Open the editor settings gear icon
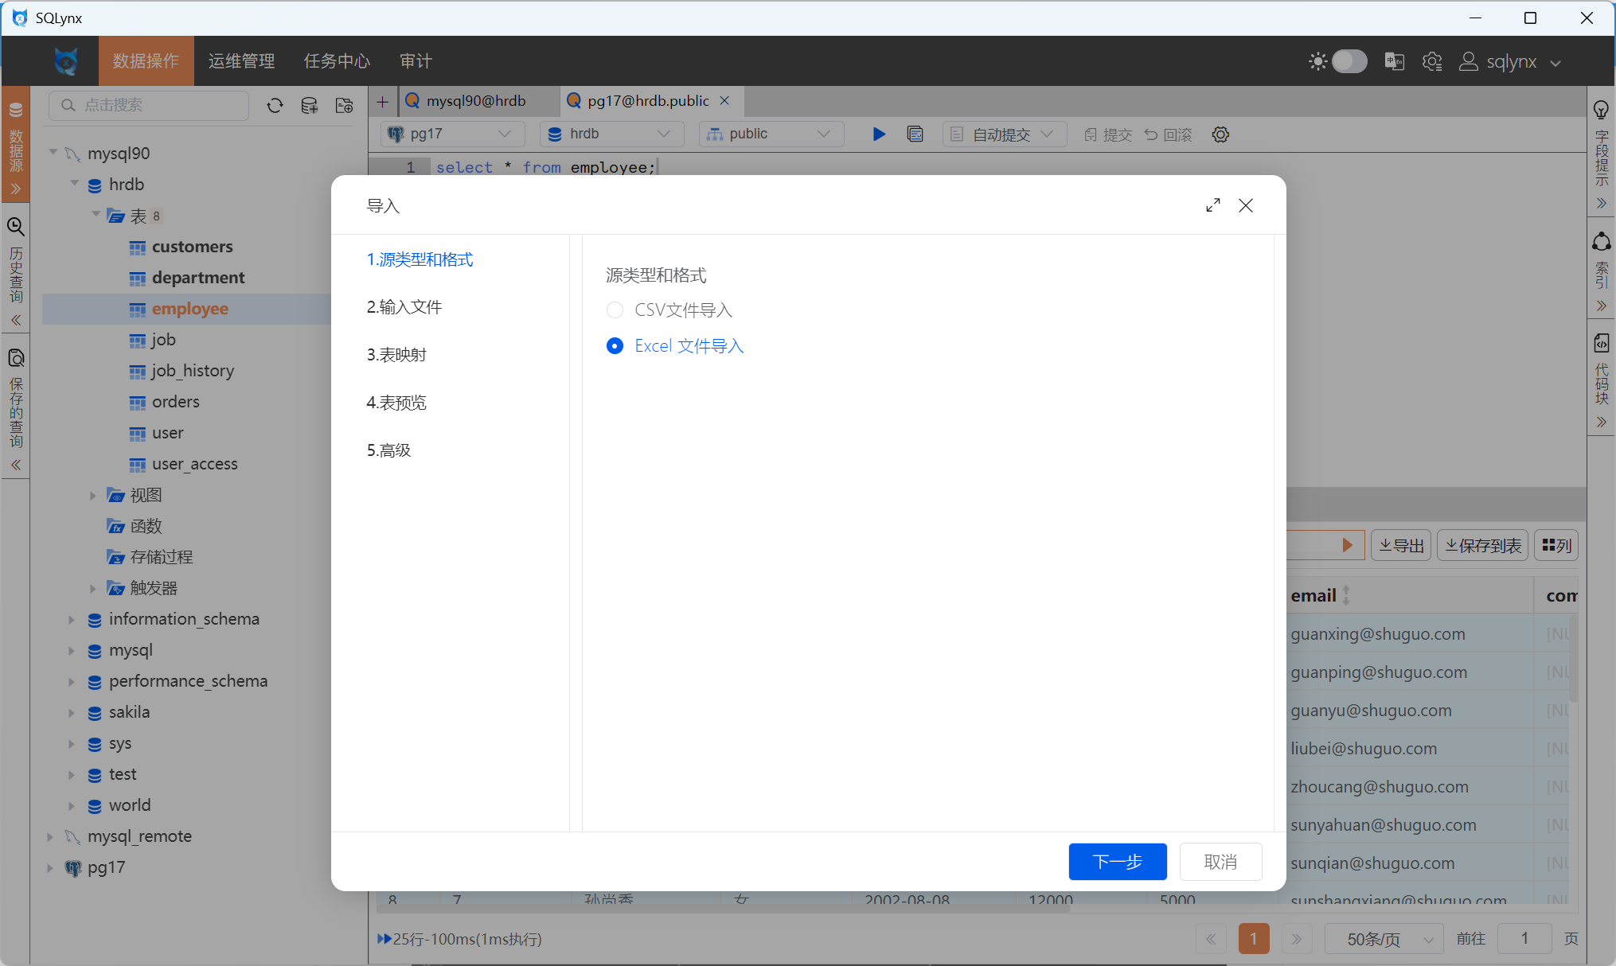Screen dimensions: 1616x966 [1220, 134]
